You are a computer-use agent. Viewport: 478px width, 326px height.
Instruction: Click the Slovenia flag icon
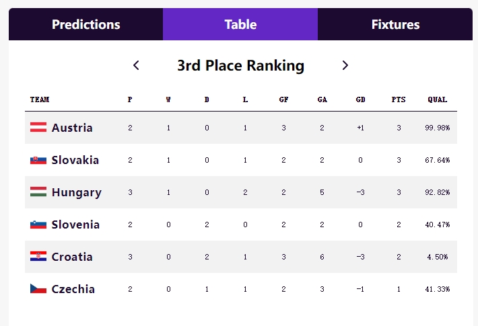coord(38,225)
